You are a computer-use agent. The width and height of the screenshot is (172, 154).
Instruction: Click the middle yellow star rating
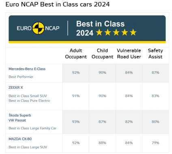pyautogui.click(x=116, y=32)
